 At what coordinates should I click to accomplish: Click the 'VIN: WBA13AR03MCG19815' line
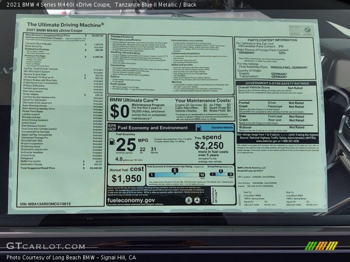(x=45, y=204)
